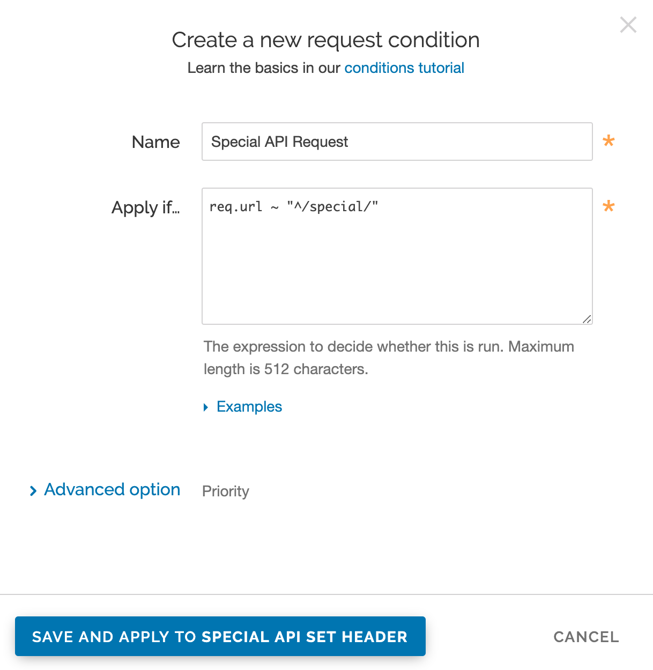Cancel creating the new request condition
Image resolution: width=653 pixels, height=670 pixels.
[586, 636]
